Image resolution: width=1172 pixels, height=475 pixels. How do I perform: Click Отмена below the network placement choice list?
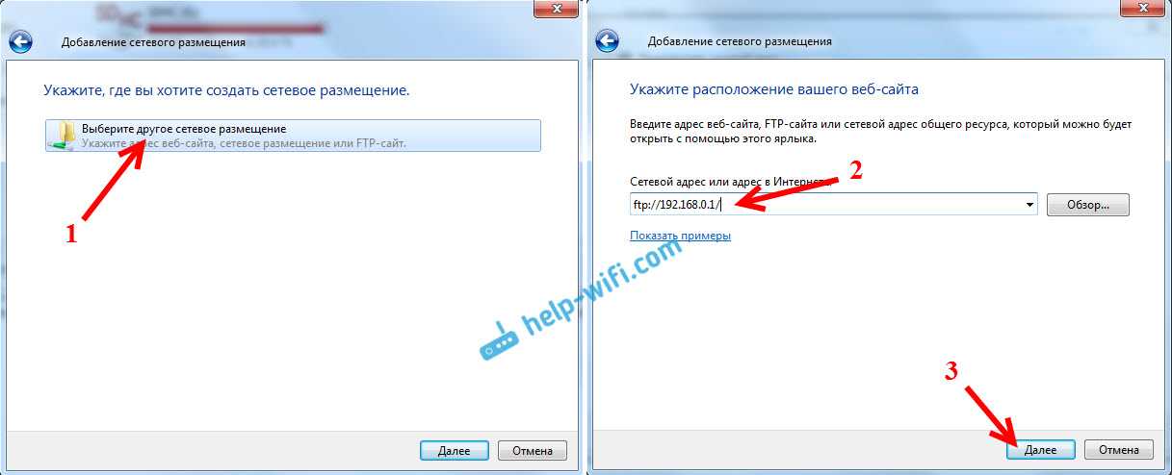pyautogui.click(x=533, y=450)
